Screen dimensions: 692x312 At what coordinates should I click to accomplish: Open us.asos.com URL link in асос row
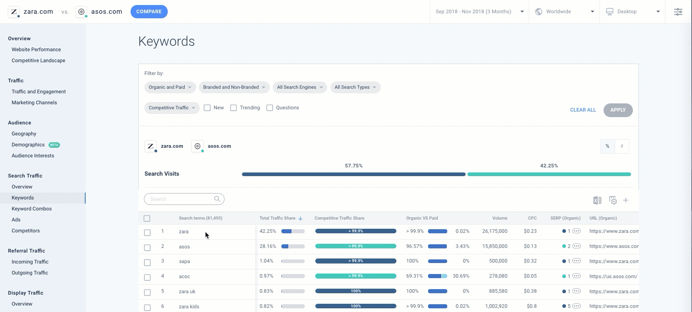(613, 276)
